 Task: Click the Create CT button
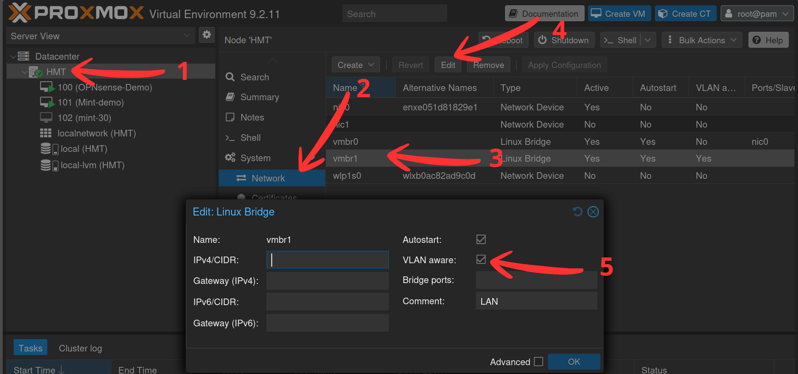click(x=686, y=14)
